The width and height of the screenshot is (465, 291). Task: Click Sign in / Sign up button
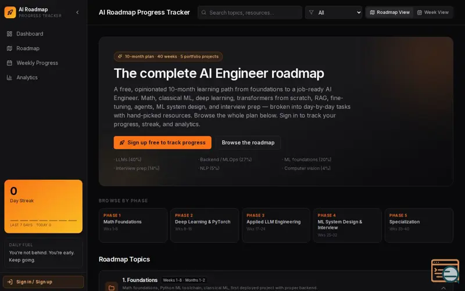[x=43, y=282]
